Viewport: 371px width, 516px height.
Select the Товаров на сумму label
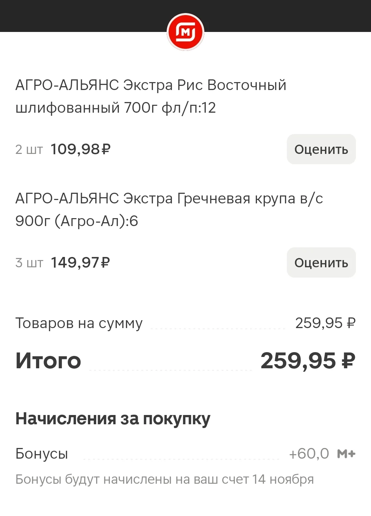coord(79,323)
